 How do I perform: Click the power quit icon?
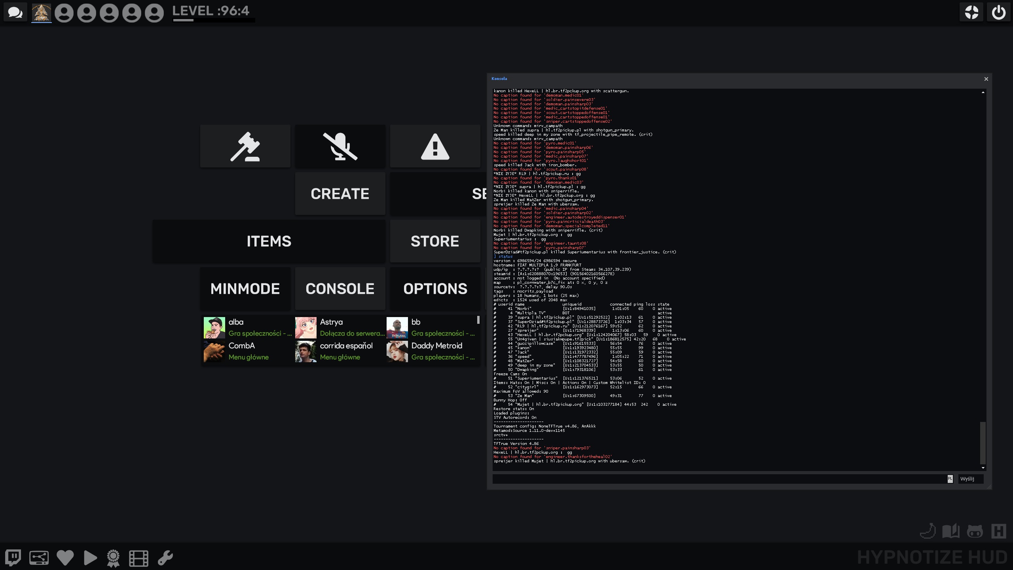pos(998,13)
